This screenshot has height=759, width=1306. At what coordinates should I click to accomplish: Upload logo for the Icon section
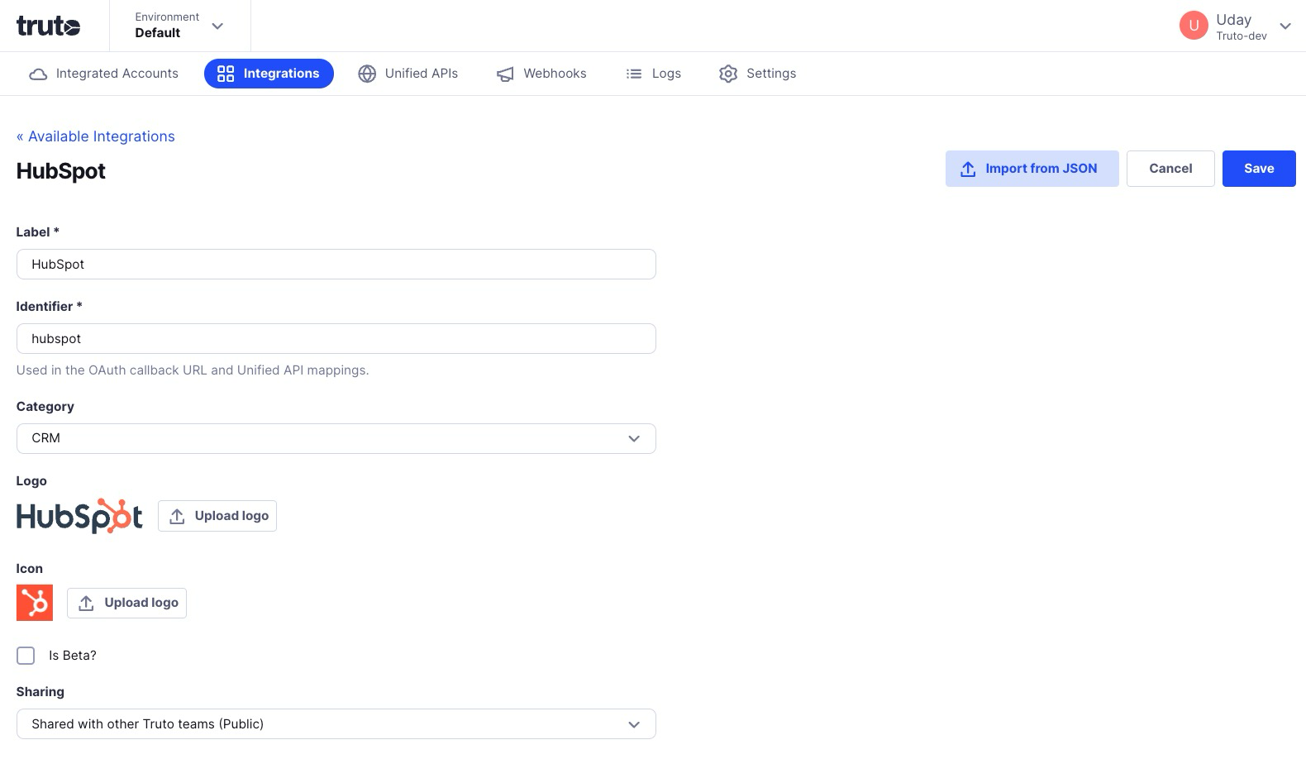click(x=126, y=603)
